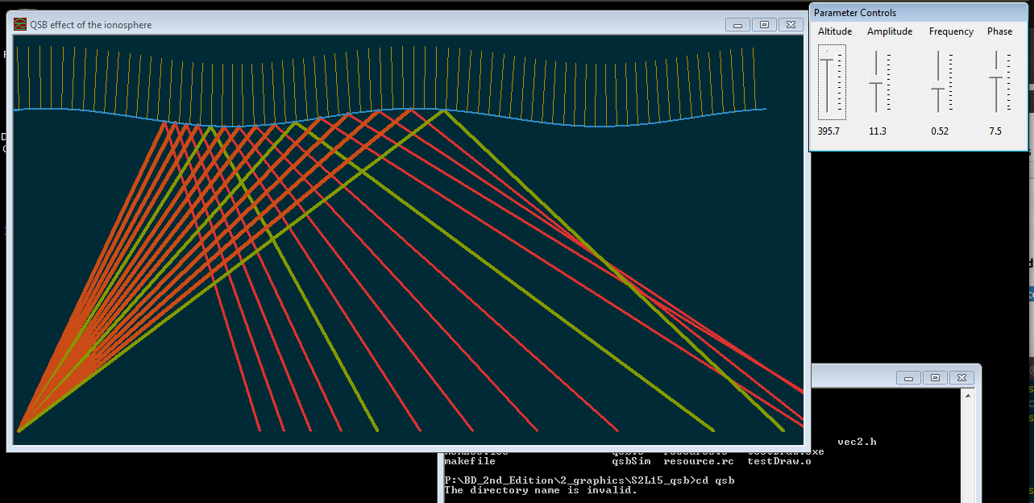Click the Frequency label
This screenshot has height=503, width=1034.
coord(951,31)
